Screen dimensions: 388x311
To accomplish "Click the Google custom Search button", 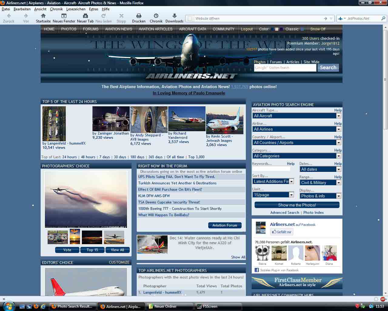I will (328, 67).
